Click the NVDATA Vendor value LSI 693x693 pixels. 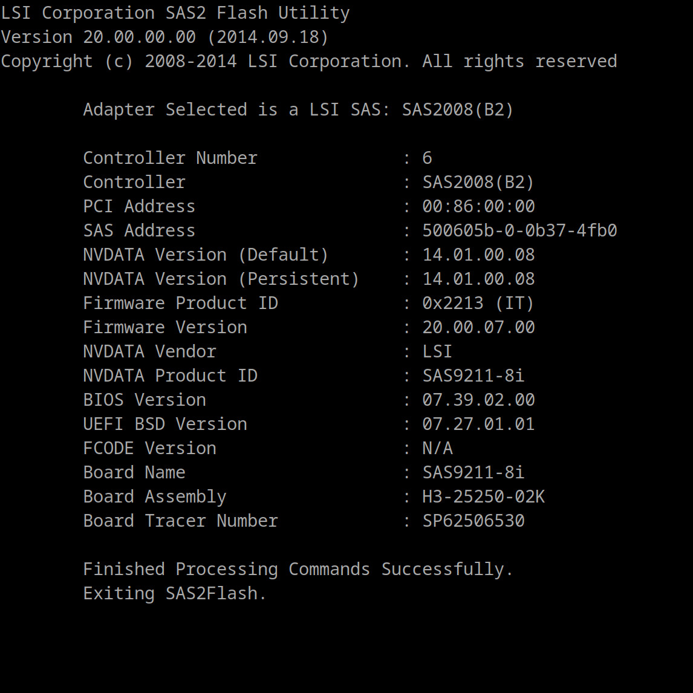point(437,351)
